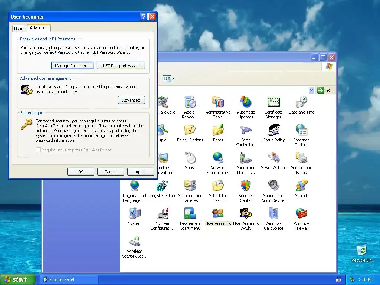Cancel the User Accounts dialog
This screenshot has width=380, height=285.
[x=111, y=171]
